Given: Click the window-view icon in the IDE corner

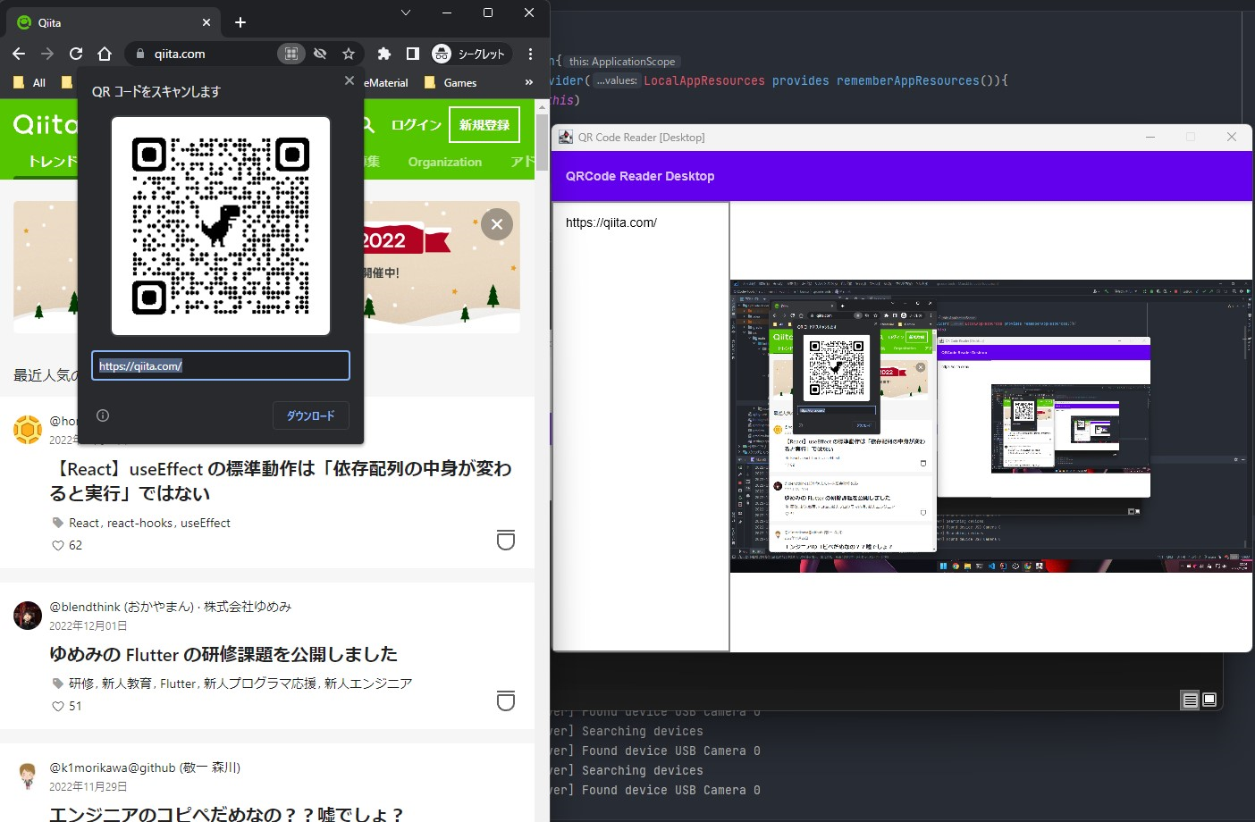Looking at the screenshot, I should click(x=1209, y=700).
